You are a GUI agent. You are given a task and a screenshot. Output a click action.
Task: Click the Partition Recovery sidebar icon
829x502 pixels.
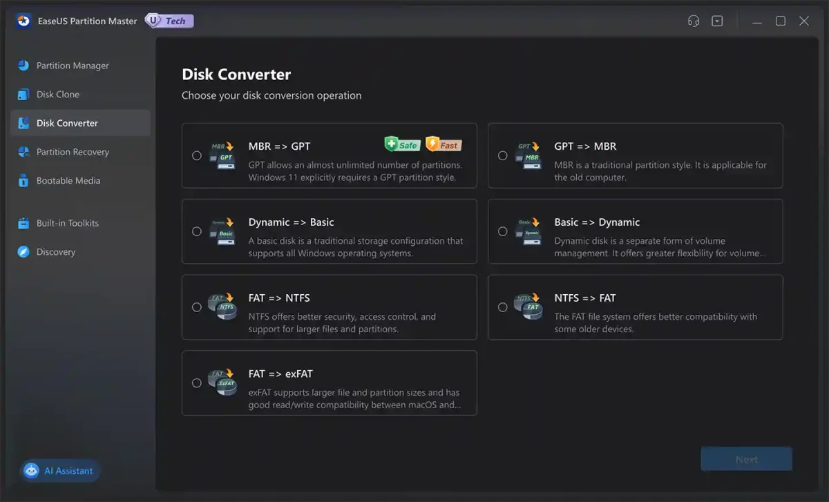[x=23, y=152]
